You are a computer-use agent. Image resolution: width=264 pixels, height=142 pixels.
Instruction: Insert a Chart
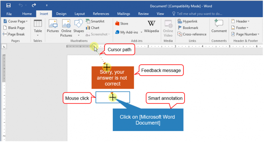92,28
